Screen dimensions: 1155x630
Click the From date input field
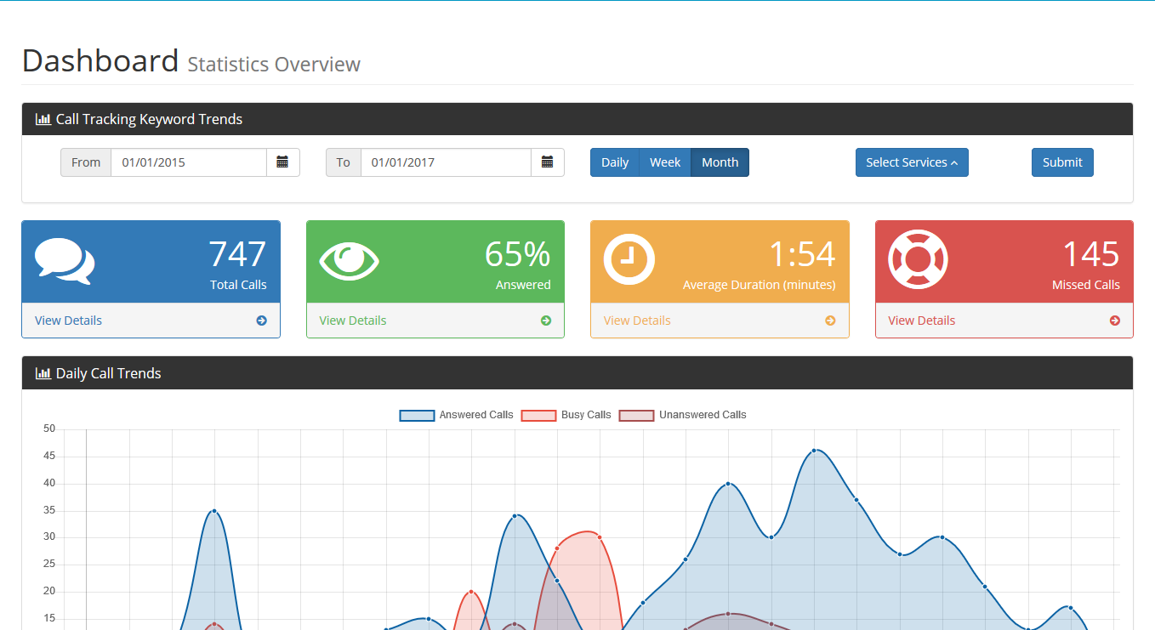click(189, 162)
